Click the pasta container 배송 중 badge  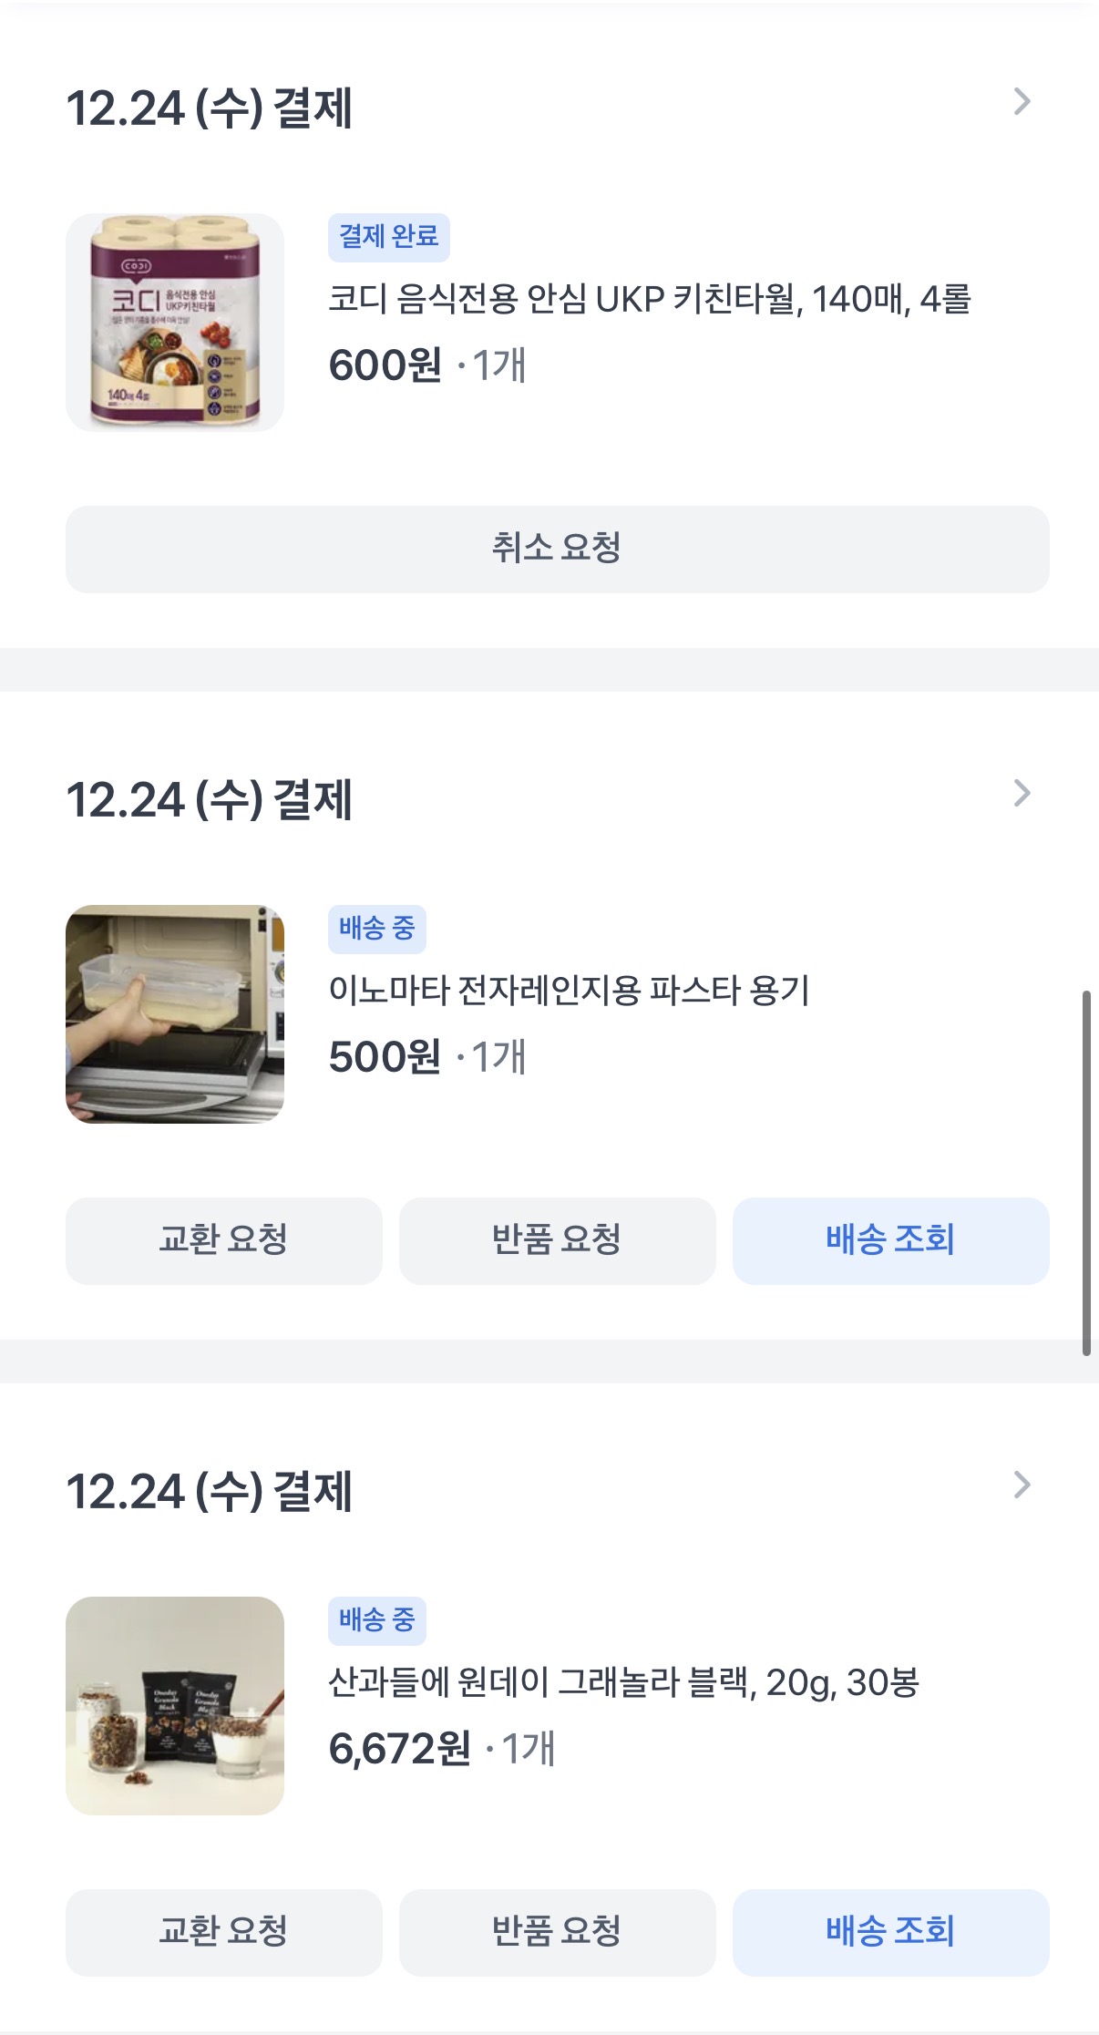pos(376,929)
